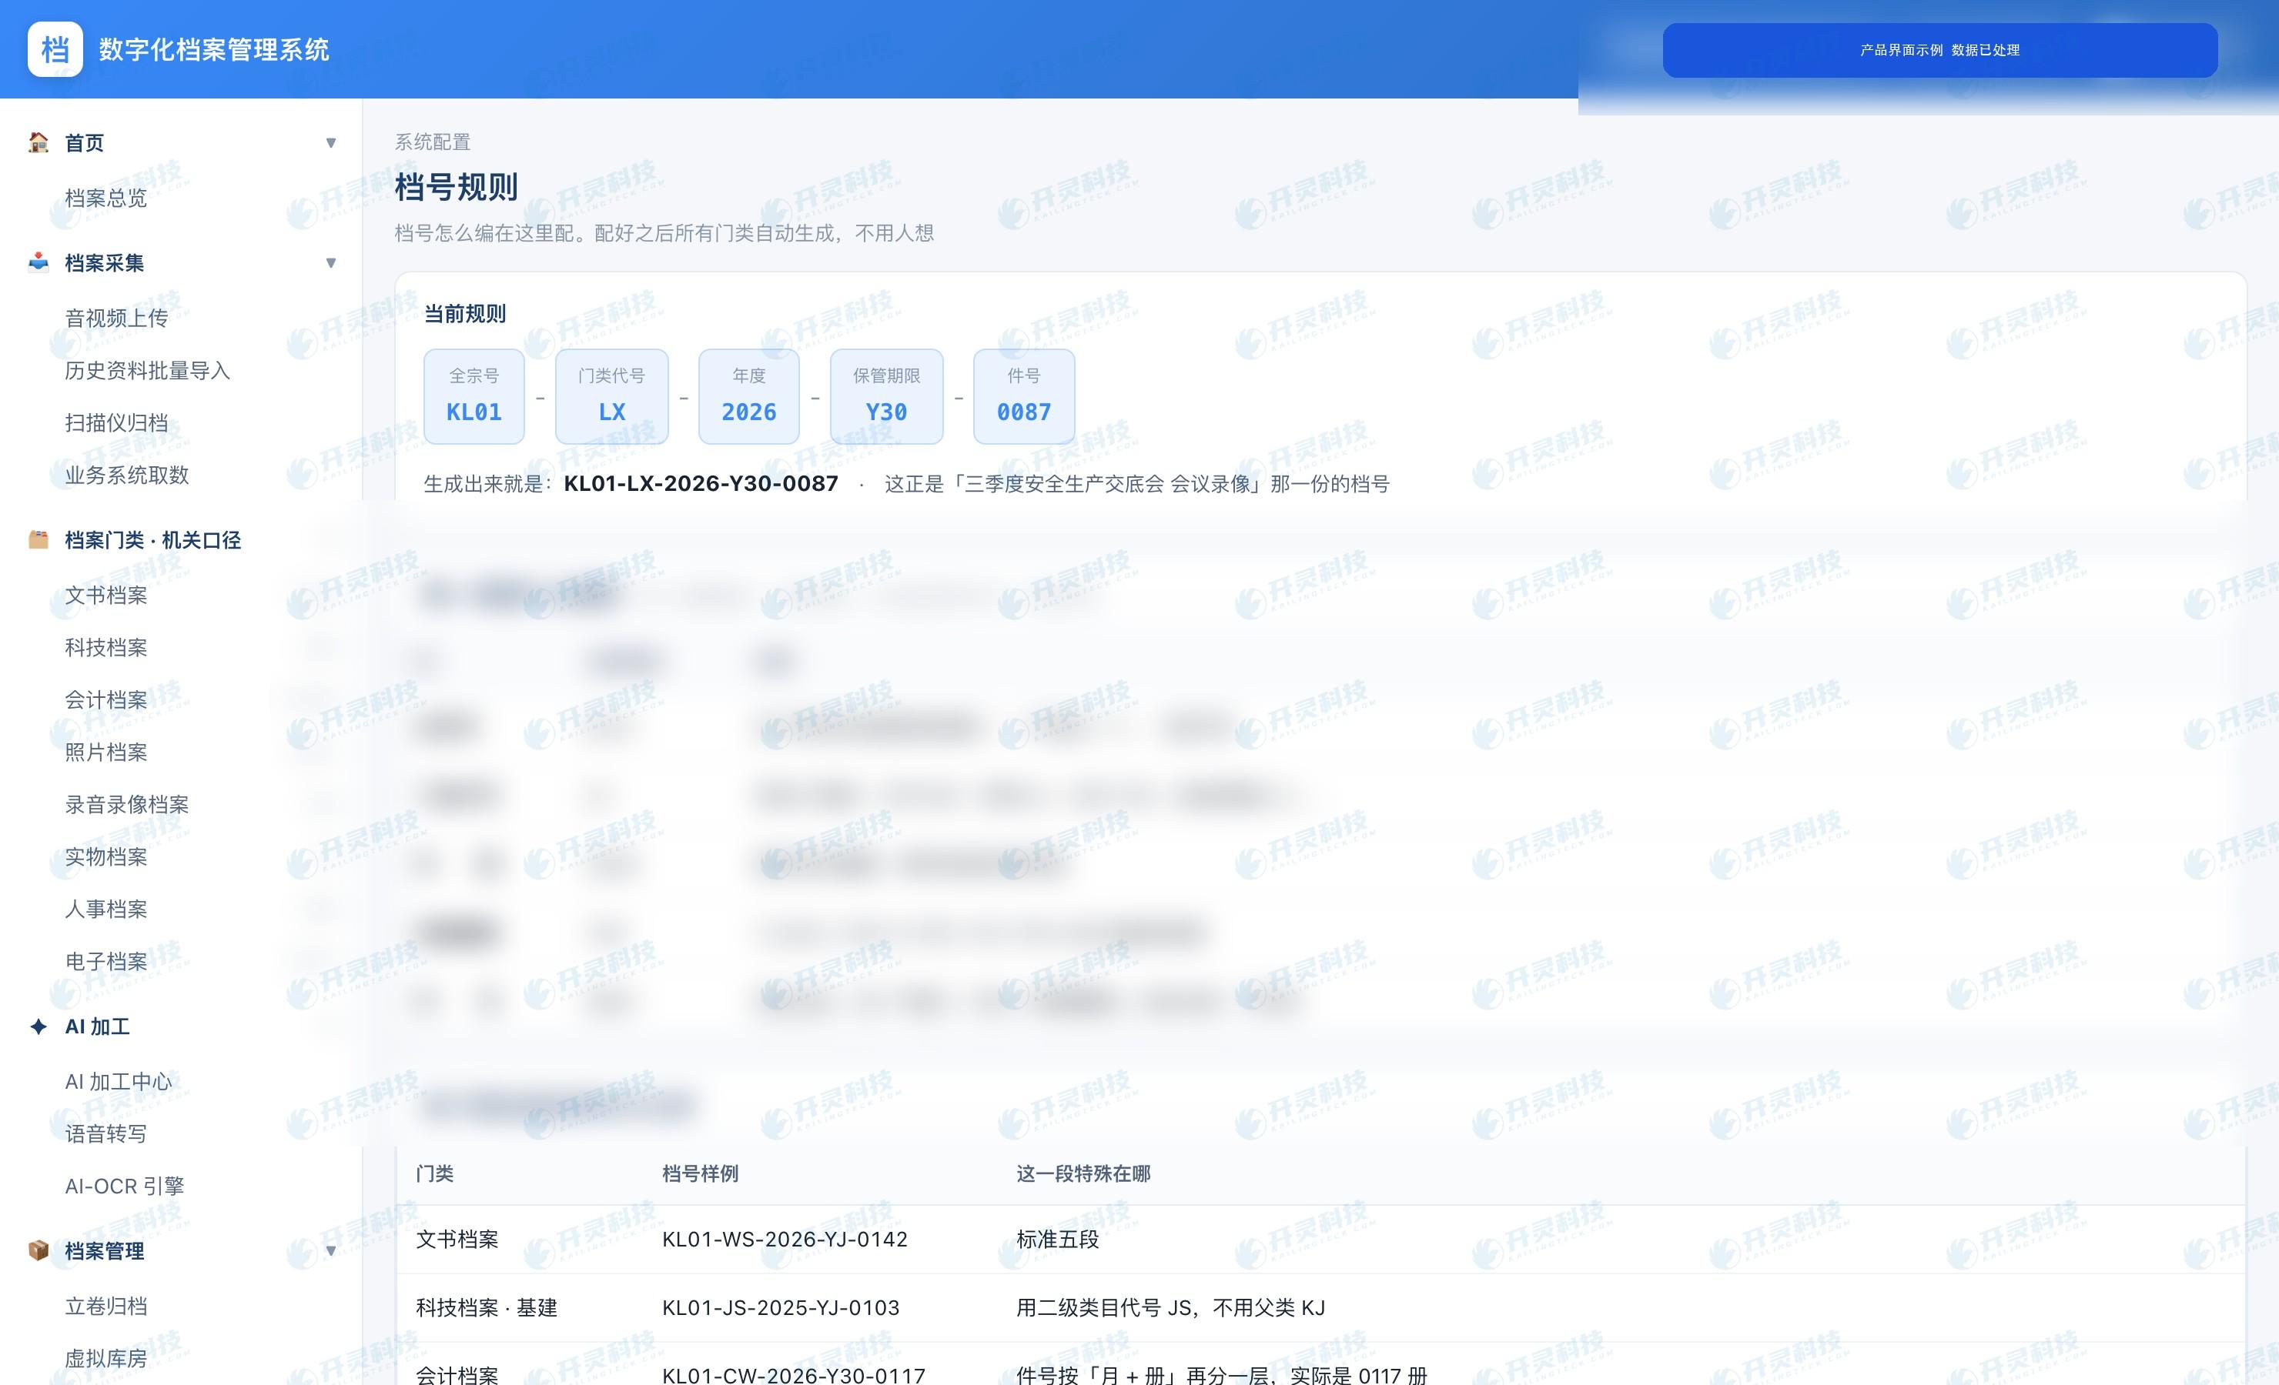2279x1385 pixels.
Task: Click the 标准五段 description cell
Action: (x=1058, y=1239)
